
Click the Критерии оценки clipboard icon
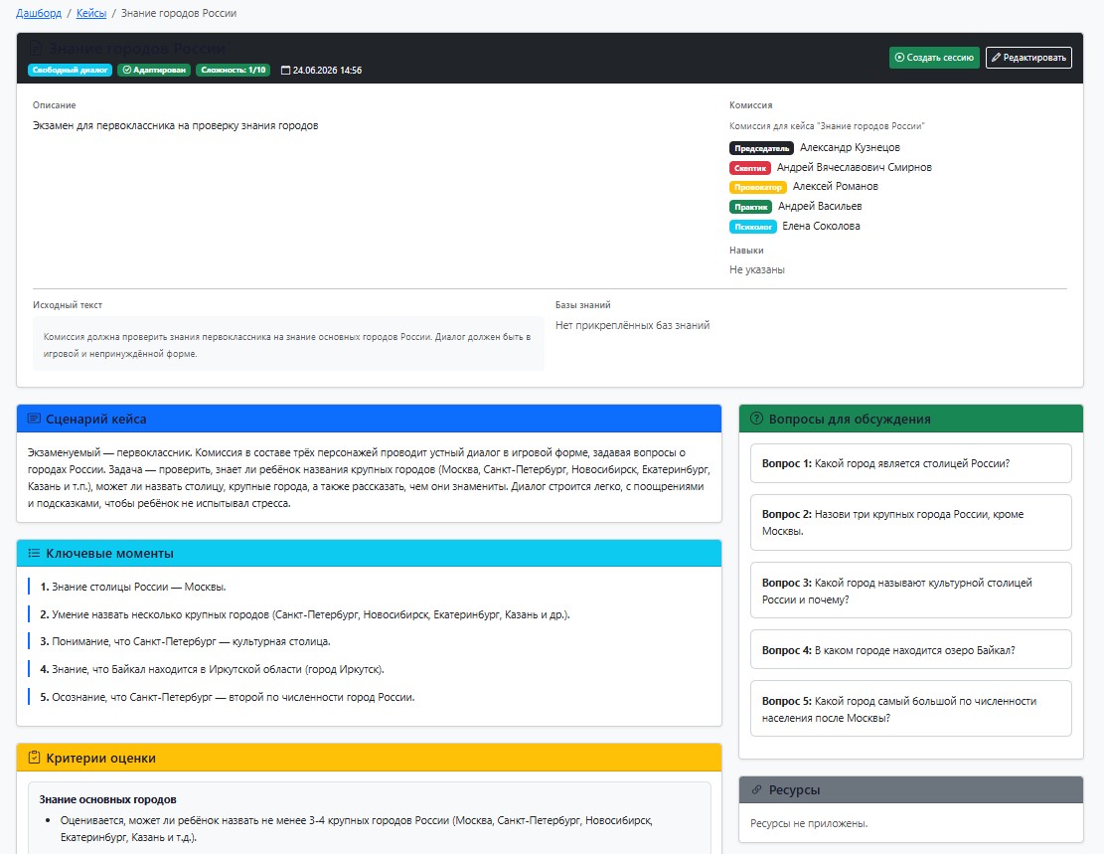click(34, 758)
